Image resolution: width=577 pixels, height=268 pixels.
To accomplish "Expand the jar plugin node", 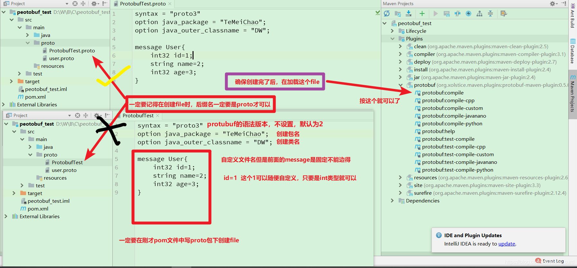I will 400,77.
